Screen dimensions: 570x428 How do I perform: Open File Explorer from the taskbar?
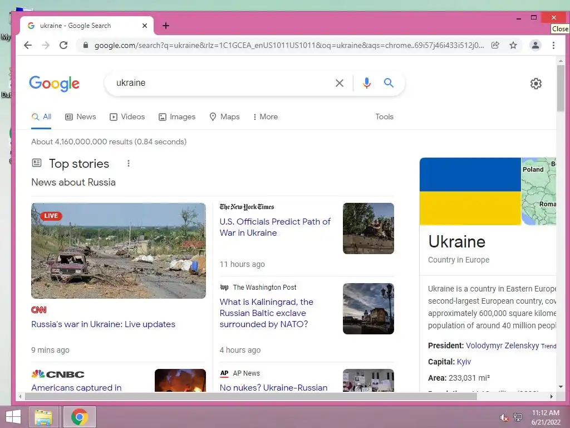pyautogui.click(x=43, y=417)
